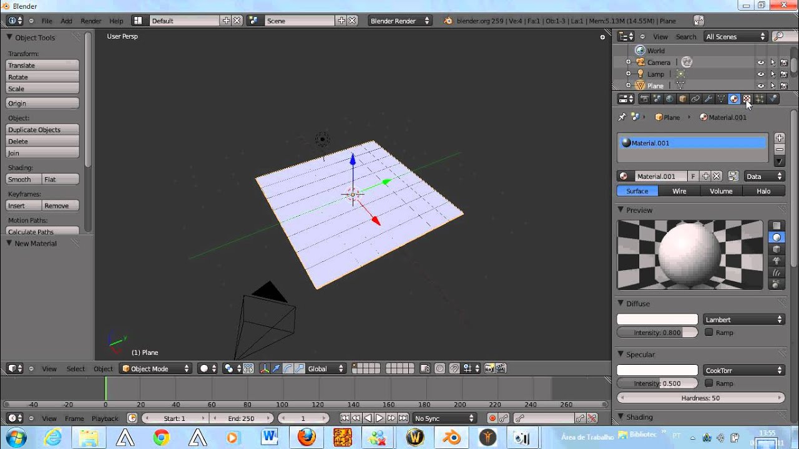Open the Texture properties tab (checker icon)

[747, 99]
